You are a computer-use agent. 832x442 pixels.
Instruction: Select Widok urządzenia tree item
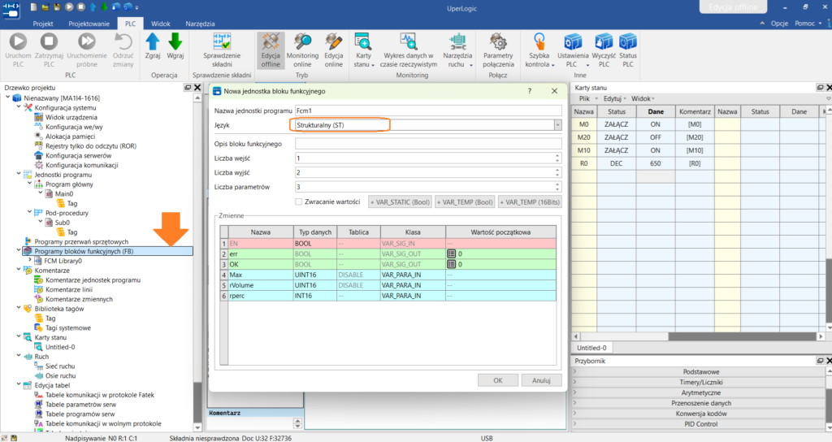coord(71,117)
